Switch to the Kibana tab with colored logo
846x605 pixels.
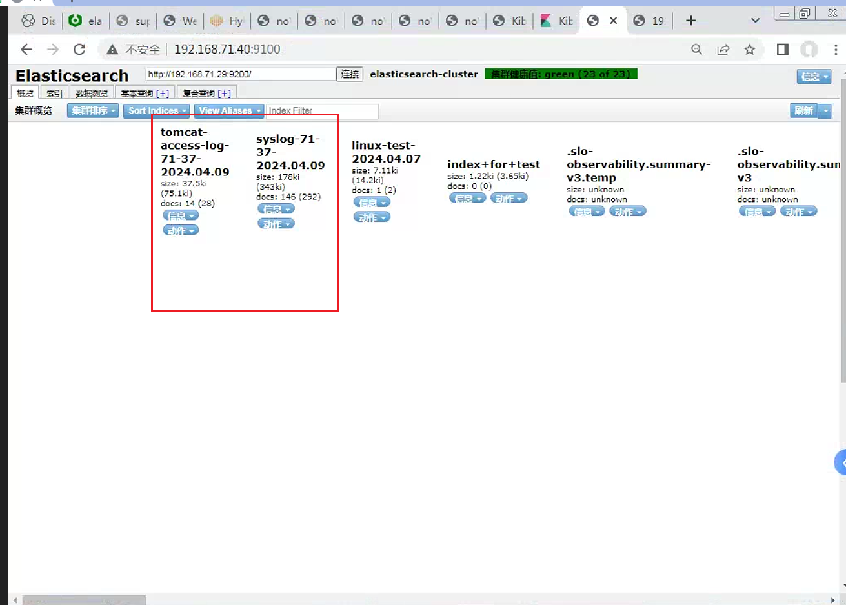coord(557,21)
